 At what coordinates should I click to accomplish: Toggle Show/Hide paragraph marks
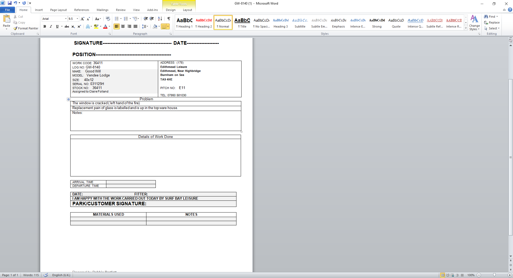[169, 19]
